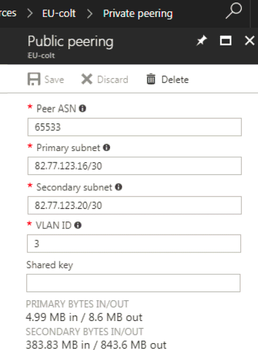
Task: Open EU-colt breadcrumb link
Action: click(x=59, y=14)
